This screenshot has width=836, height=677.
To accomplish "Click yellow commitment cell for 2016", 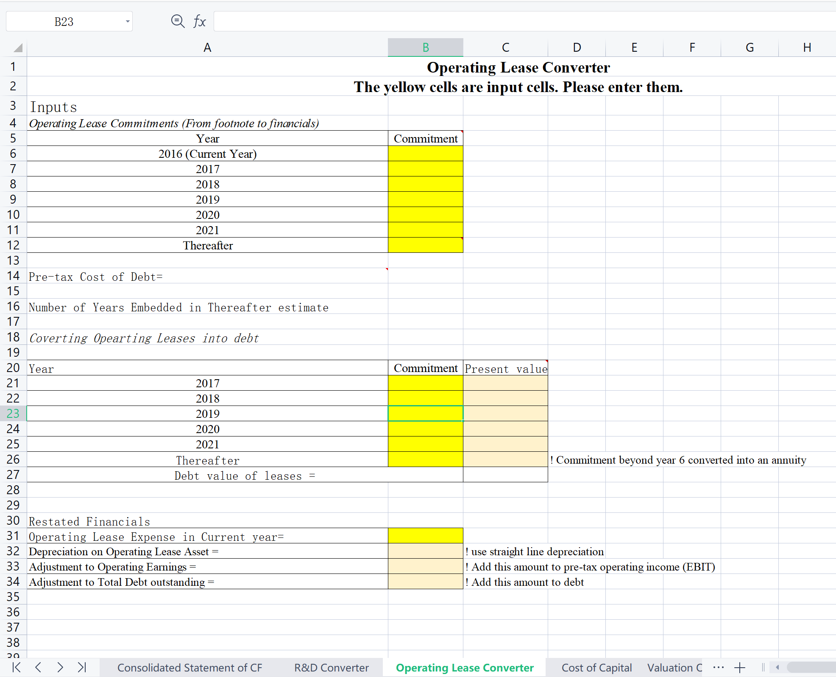I will click(425, 154).
